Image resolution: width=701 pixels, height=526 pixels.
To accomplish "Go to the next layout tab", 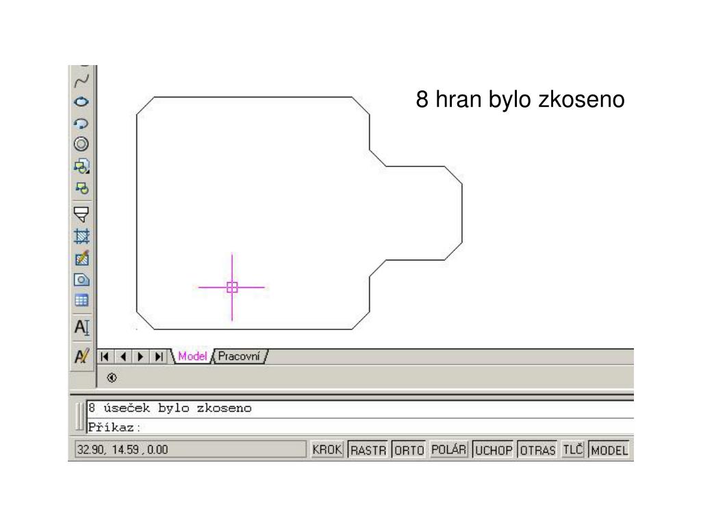I will pos(140,356).
